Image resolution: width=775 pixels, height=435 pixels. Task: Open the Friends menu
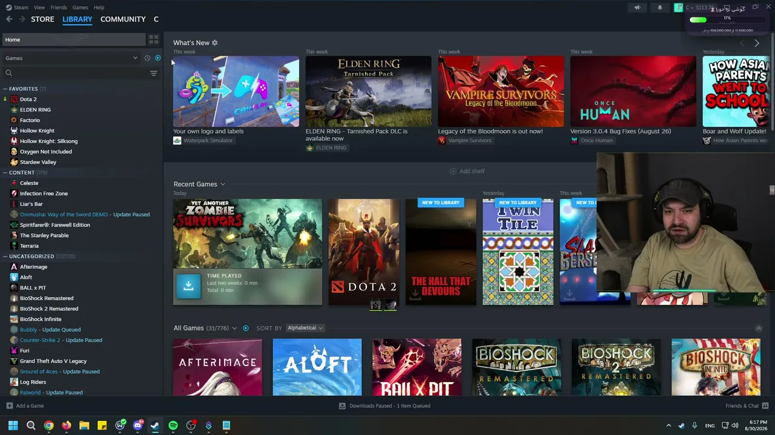pyautogui.click(x=59, y=7)
